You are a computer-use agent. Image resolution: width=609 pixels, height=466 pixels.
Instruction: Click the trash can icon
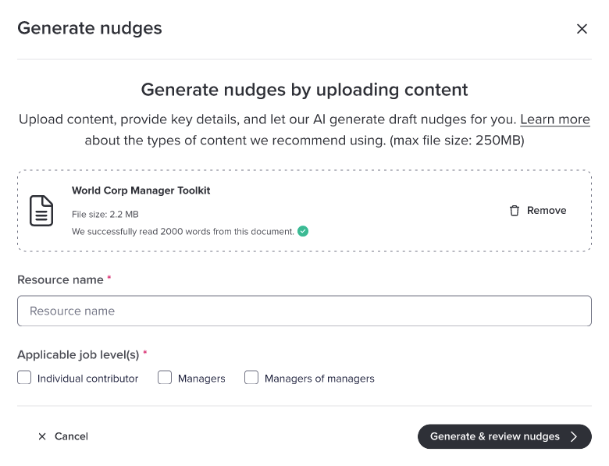point(514,211)
